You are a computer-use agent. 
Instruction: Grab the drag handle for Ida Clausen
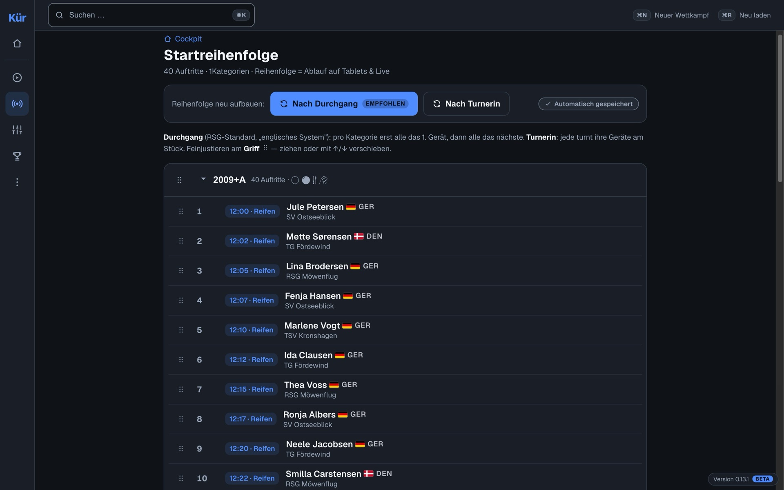tap(181, 360)
